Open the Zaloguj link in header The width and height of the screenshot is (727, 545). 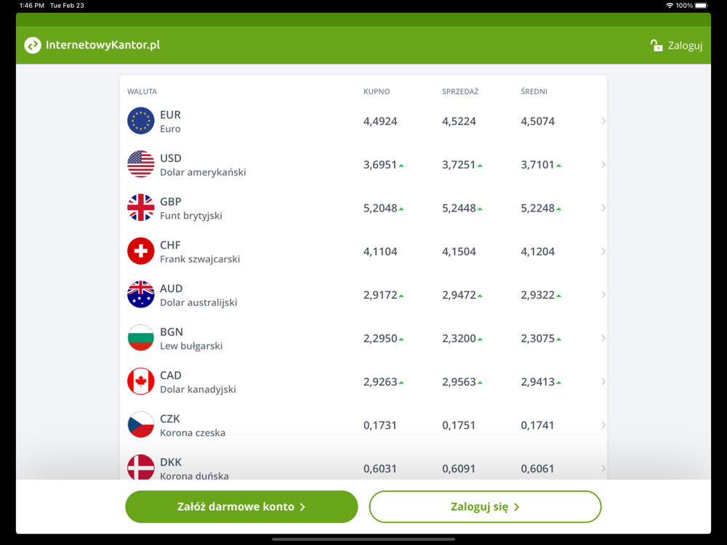[x=685, y=45]
